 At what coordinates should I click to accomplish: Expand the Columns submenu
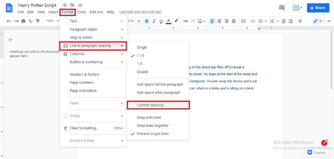[93, 54]
